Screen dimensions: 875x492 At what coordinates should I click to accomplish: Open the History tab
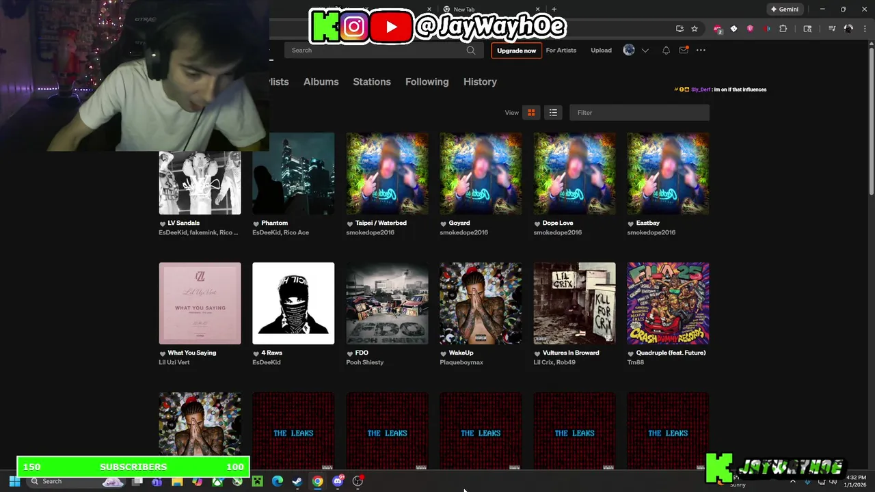[x=480, y=81]
